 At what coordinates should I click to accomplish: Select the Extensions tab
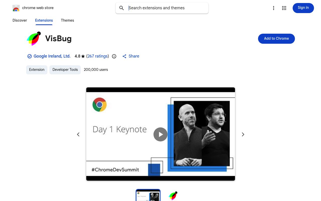44,20
